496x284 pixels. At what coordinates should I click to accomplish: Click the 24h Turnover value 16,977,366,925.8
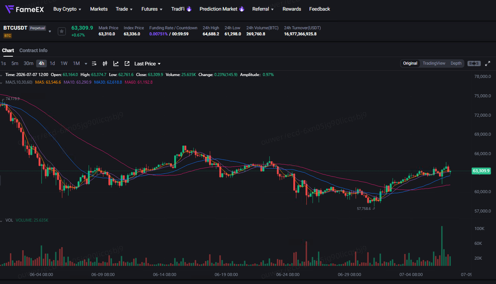point(300,34)
